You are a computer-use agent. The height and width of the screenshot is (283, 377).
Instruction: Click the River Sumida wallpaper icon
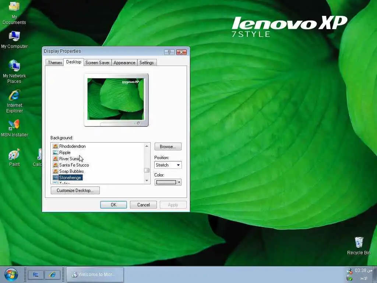pyautogui.click(x=56, y=159)
